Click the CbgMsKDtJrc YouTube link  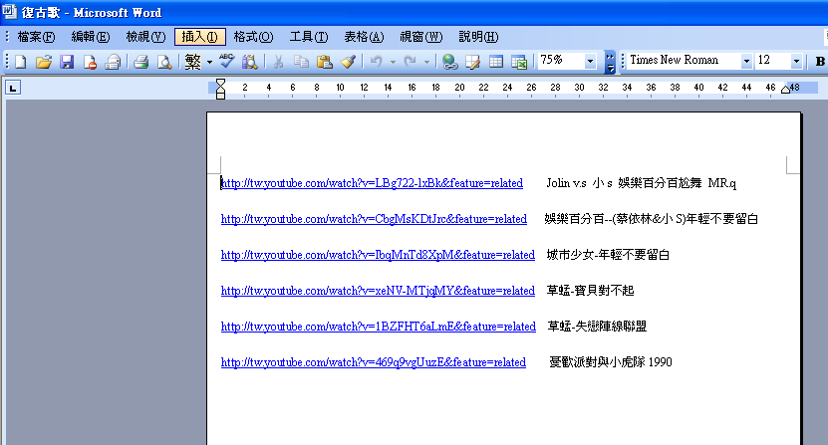click(x=374, y=219)
